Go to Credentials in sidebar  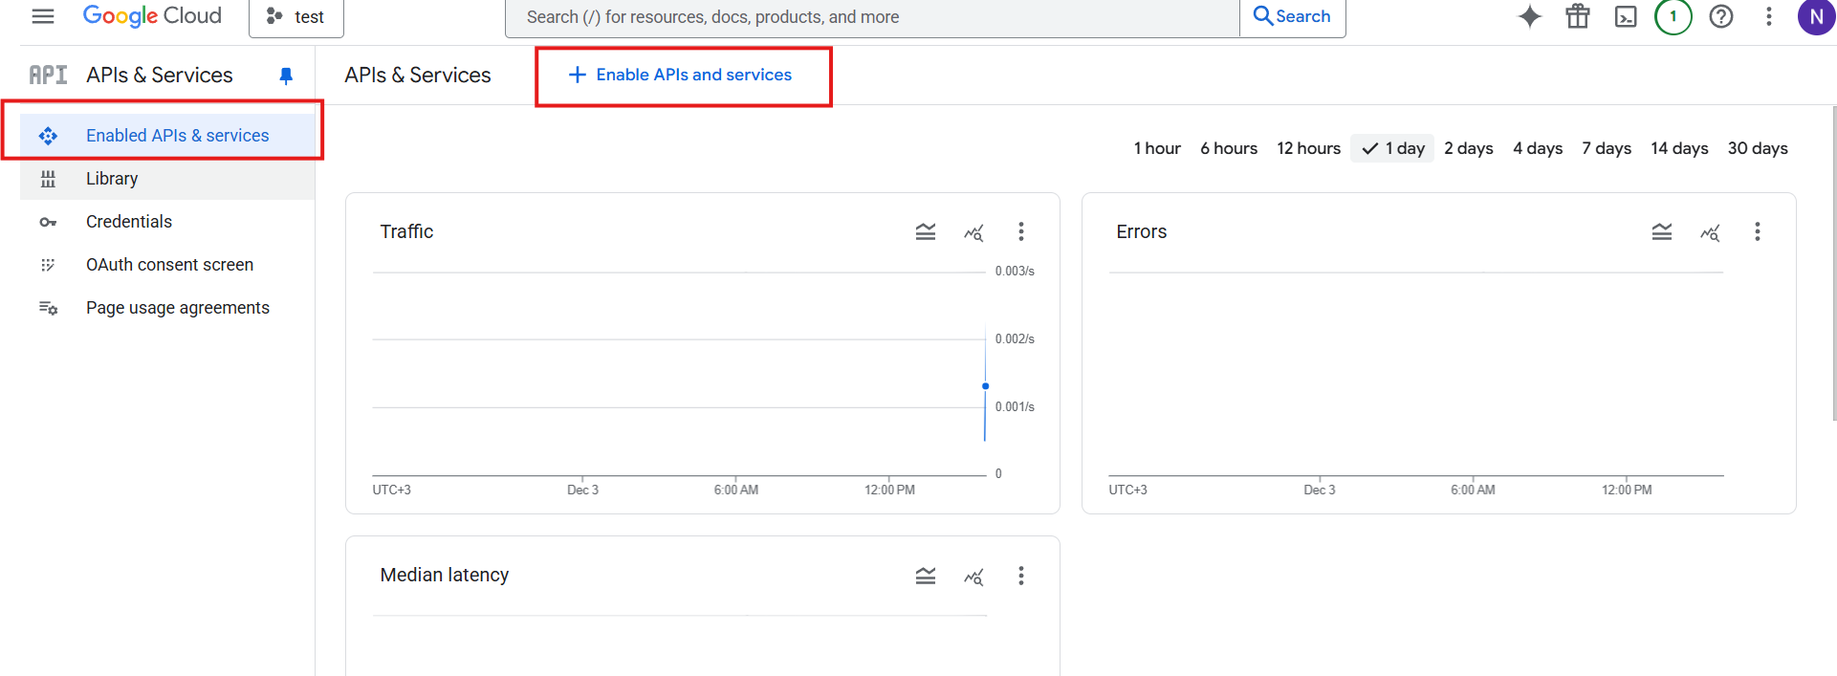[129, 222]
